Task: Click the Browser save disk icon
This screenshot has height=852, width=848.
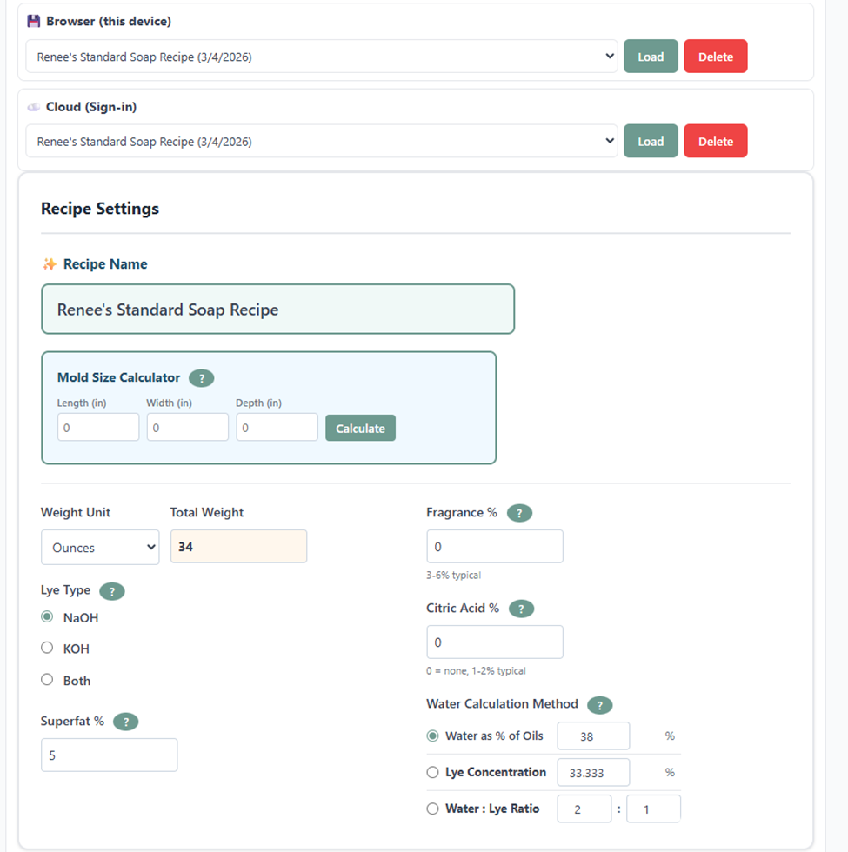Action: pos(35,20)
